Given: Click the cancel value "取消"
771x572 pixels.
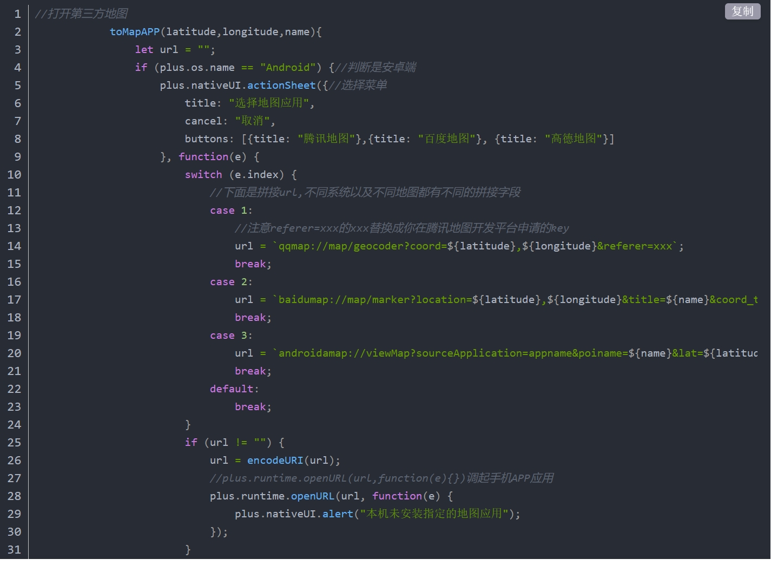Looking at the screenshot, I should [252, 121].
